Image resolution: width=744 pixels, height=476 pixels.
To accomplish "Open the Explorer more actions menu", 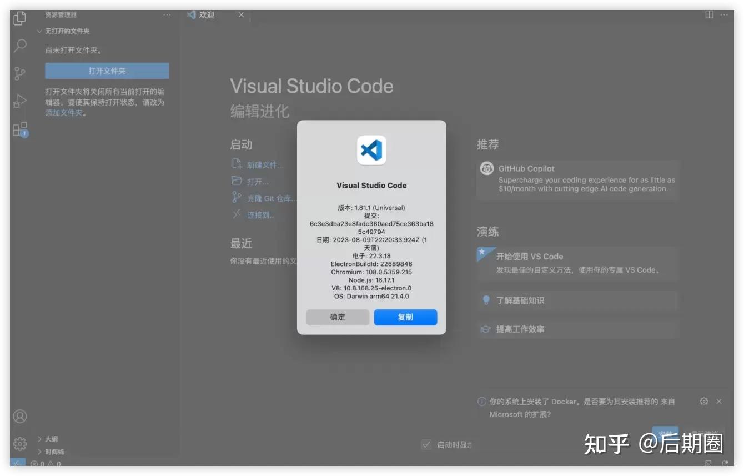I will coord(167,14).
